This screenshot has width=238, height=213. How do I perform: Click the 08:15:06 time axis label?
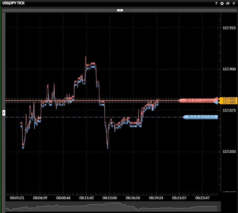(x=110, y=198)
